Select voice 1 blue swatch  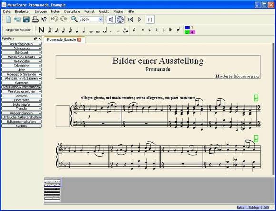pyautogui.click(x=187, y=28)
